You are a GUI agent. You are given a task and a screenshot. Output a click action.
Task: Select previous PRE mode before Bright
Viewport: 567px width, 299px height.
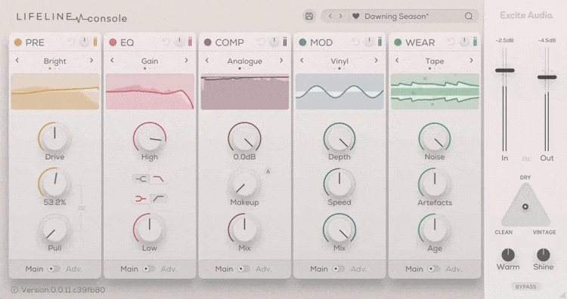pyautogui.click(x=17, y=60)
